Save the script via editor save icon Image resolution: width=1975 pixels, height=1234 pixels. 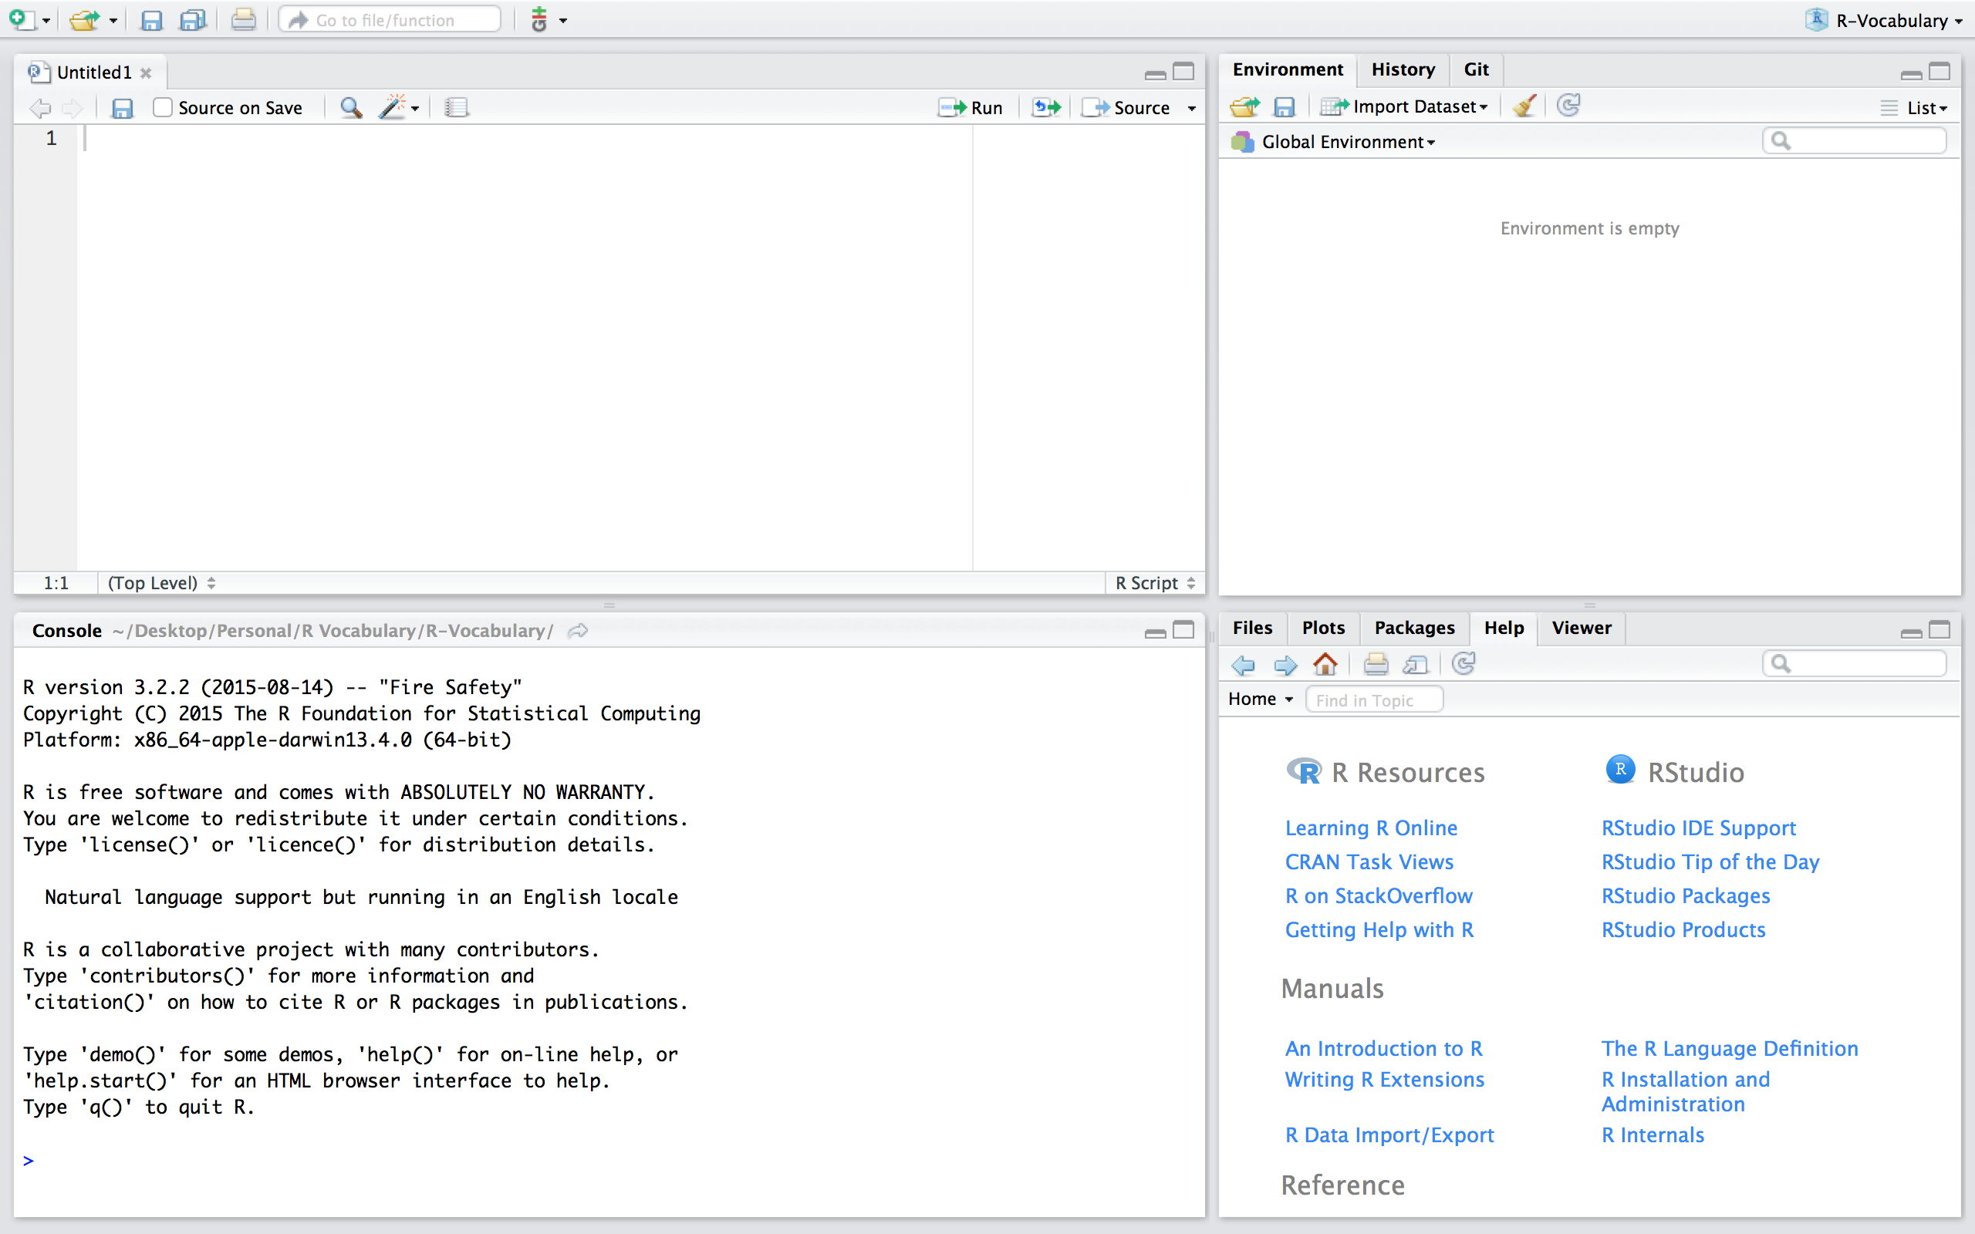(123, 108)
